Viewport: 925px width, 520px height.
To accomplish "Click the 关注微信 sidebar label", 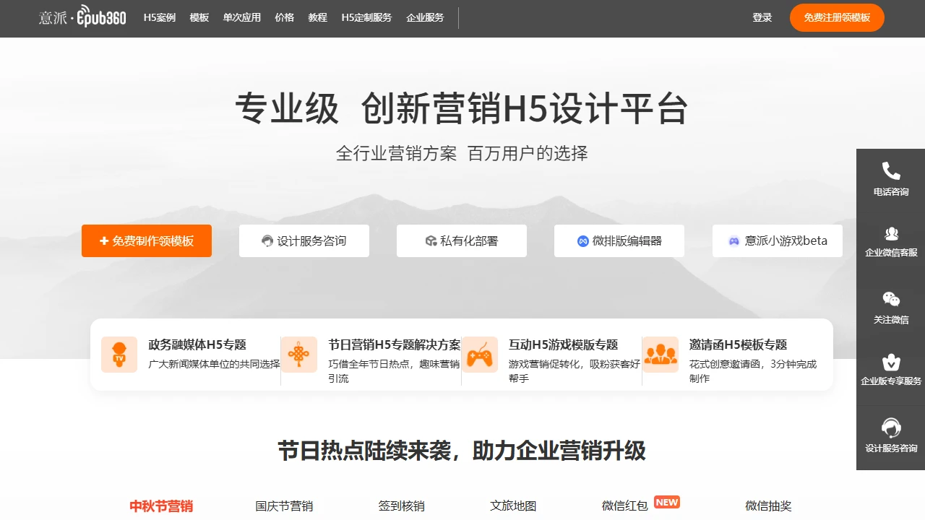I will coord(891,319).
